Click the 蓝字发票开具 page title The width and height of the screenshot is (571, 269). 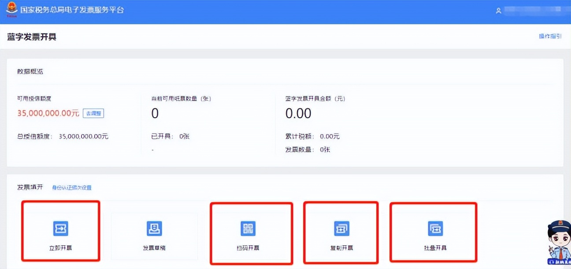[32, 36]
